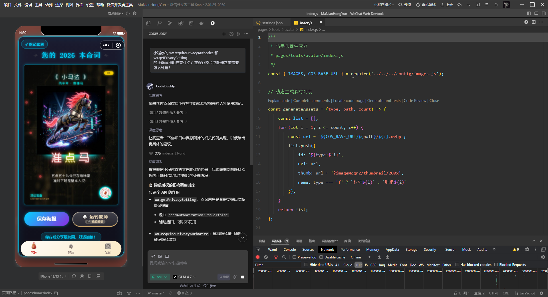Open the Extensions icon in activity bar
548x297 pixels.
click(181, 23)
